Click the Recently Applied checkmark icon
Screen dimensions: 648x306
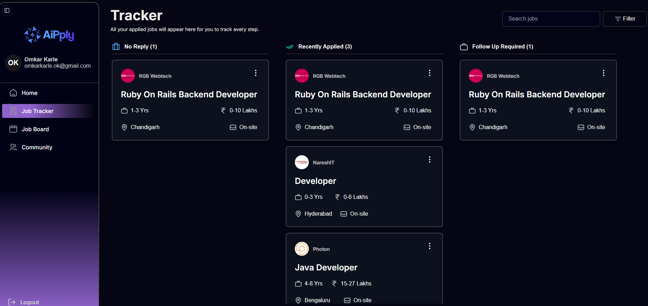(x=290, y=47)
